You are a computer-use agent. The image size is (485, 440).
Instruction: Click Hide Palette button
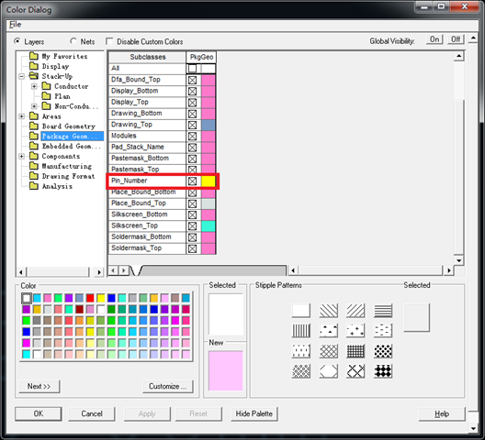point(254,413)
